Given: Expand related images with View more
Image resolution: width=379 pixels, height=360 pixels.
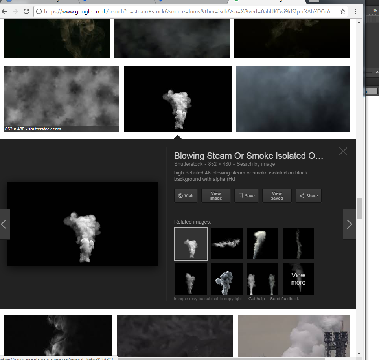Looking at the screenshot, I should 298,279.
